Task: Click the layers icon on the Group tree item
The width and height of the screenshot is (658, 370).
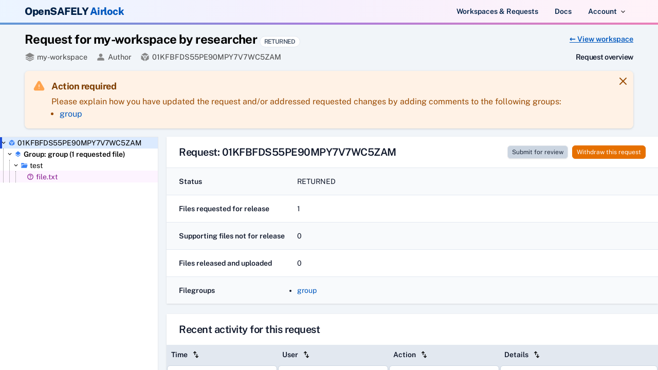Action: point(17,154)
